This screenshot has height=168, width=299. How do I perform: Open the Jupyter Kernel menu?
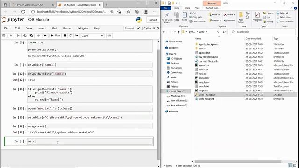[67, 28]
